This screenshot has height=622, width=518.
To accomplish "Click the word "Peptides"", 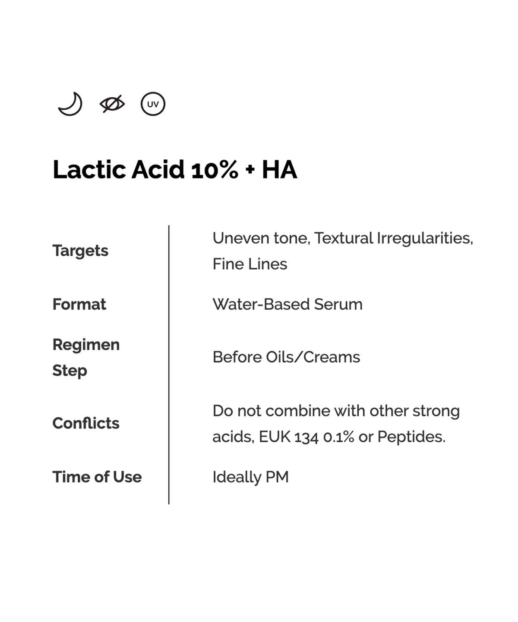I will tap(411, 437).
